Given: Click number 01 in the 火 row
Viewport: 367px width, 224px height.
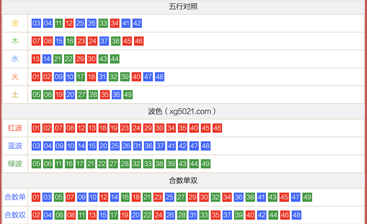Looking at the screenshot, I should click(36, 77).
